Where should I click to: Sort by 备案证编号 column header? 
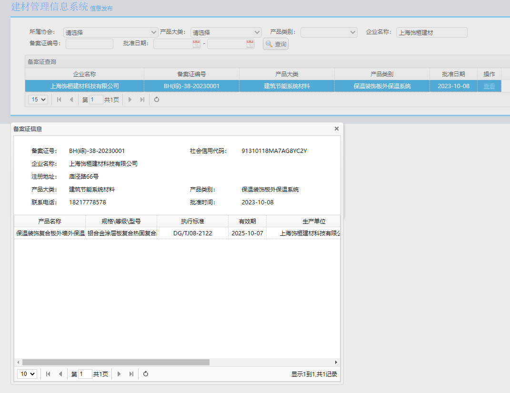click(191, 74)
